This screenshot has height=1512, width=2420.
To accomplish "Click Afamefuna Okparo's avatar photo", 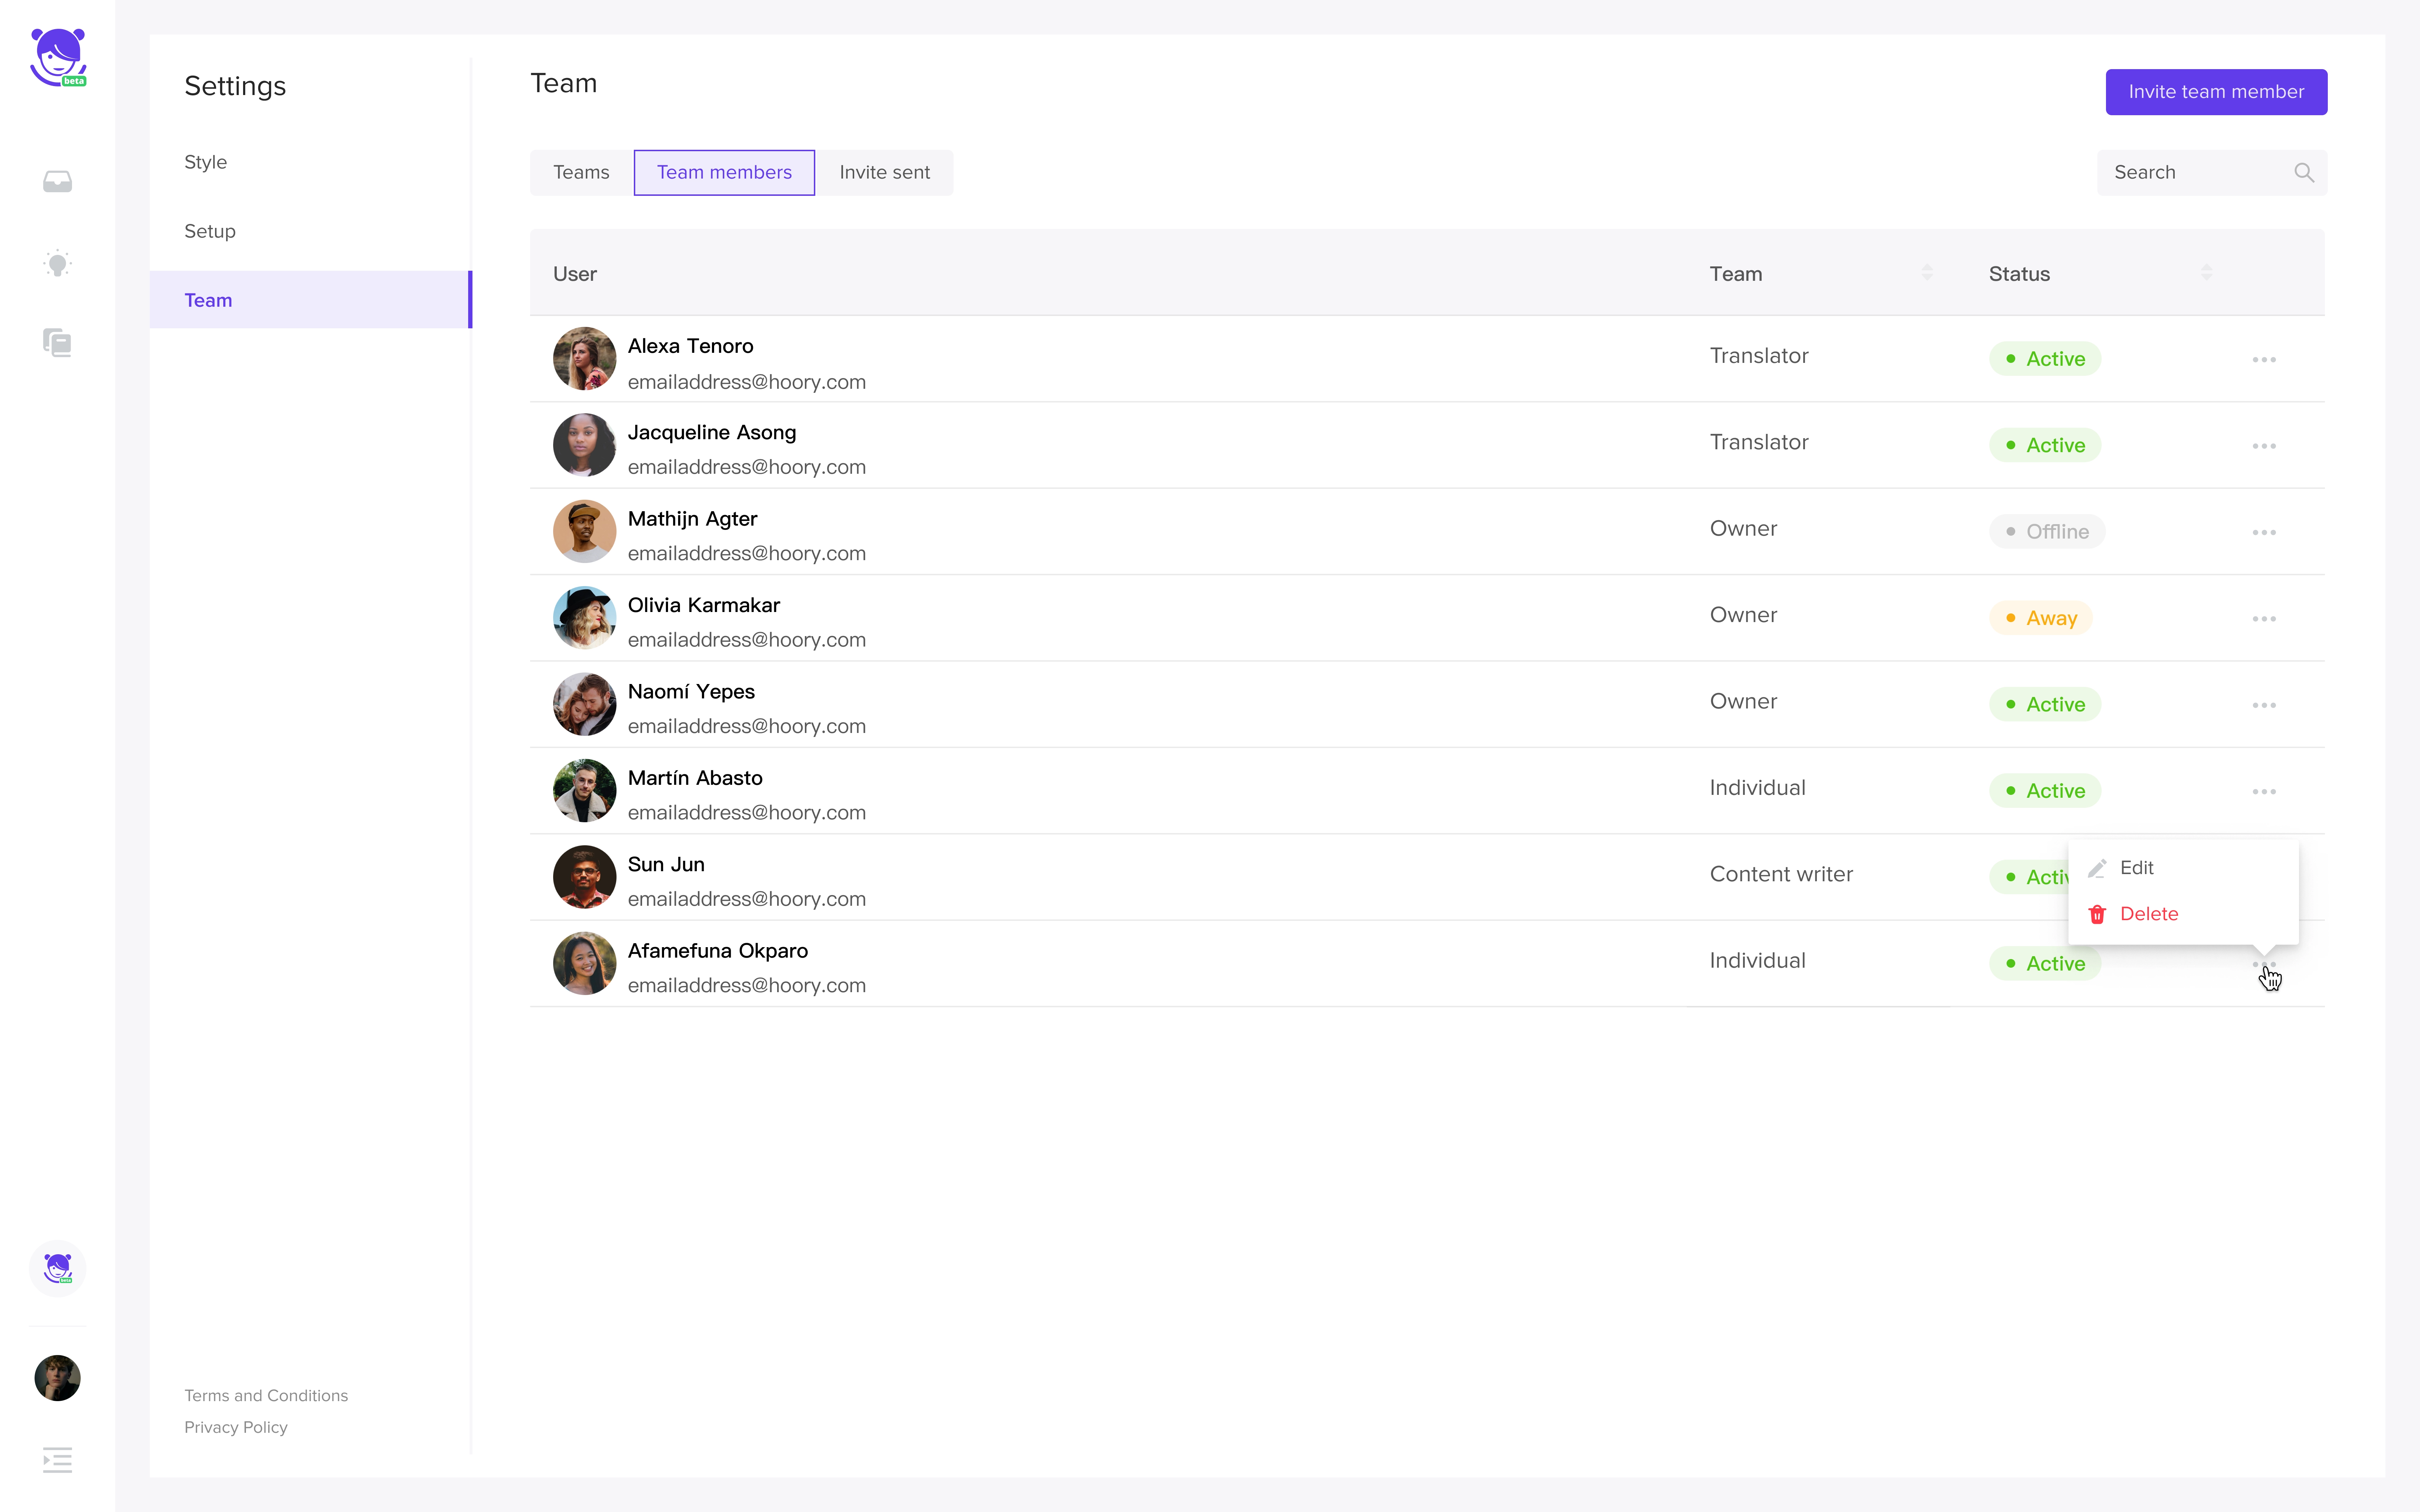I will coord(584,964).
